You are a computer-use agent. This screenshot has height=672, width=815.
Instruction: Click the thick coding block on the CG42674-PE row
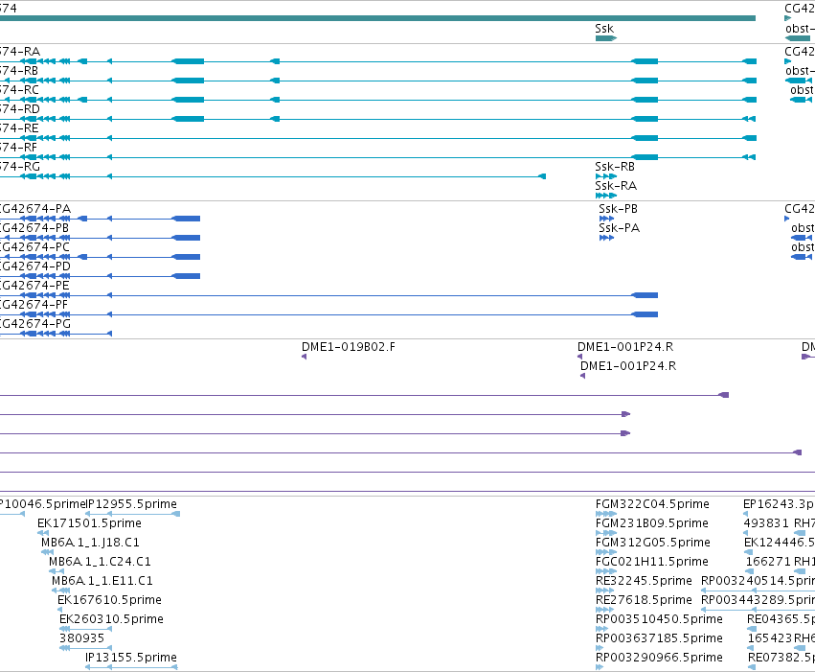[645, 295]
